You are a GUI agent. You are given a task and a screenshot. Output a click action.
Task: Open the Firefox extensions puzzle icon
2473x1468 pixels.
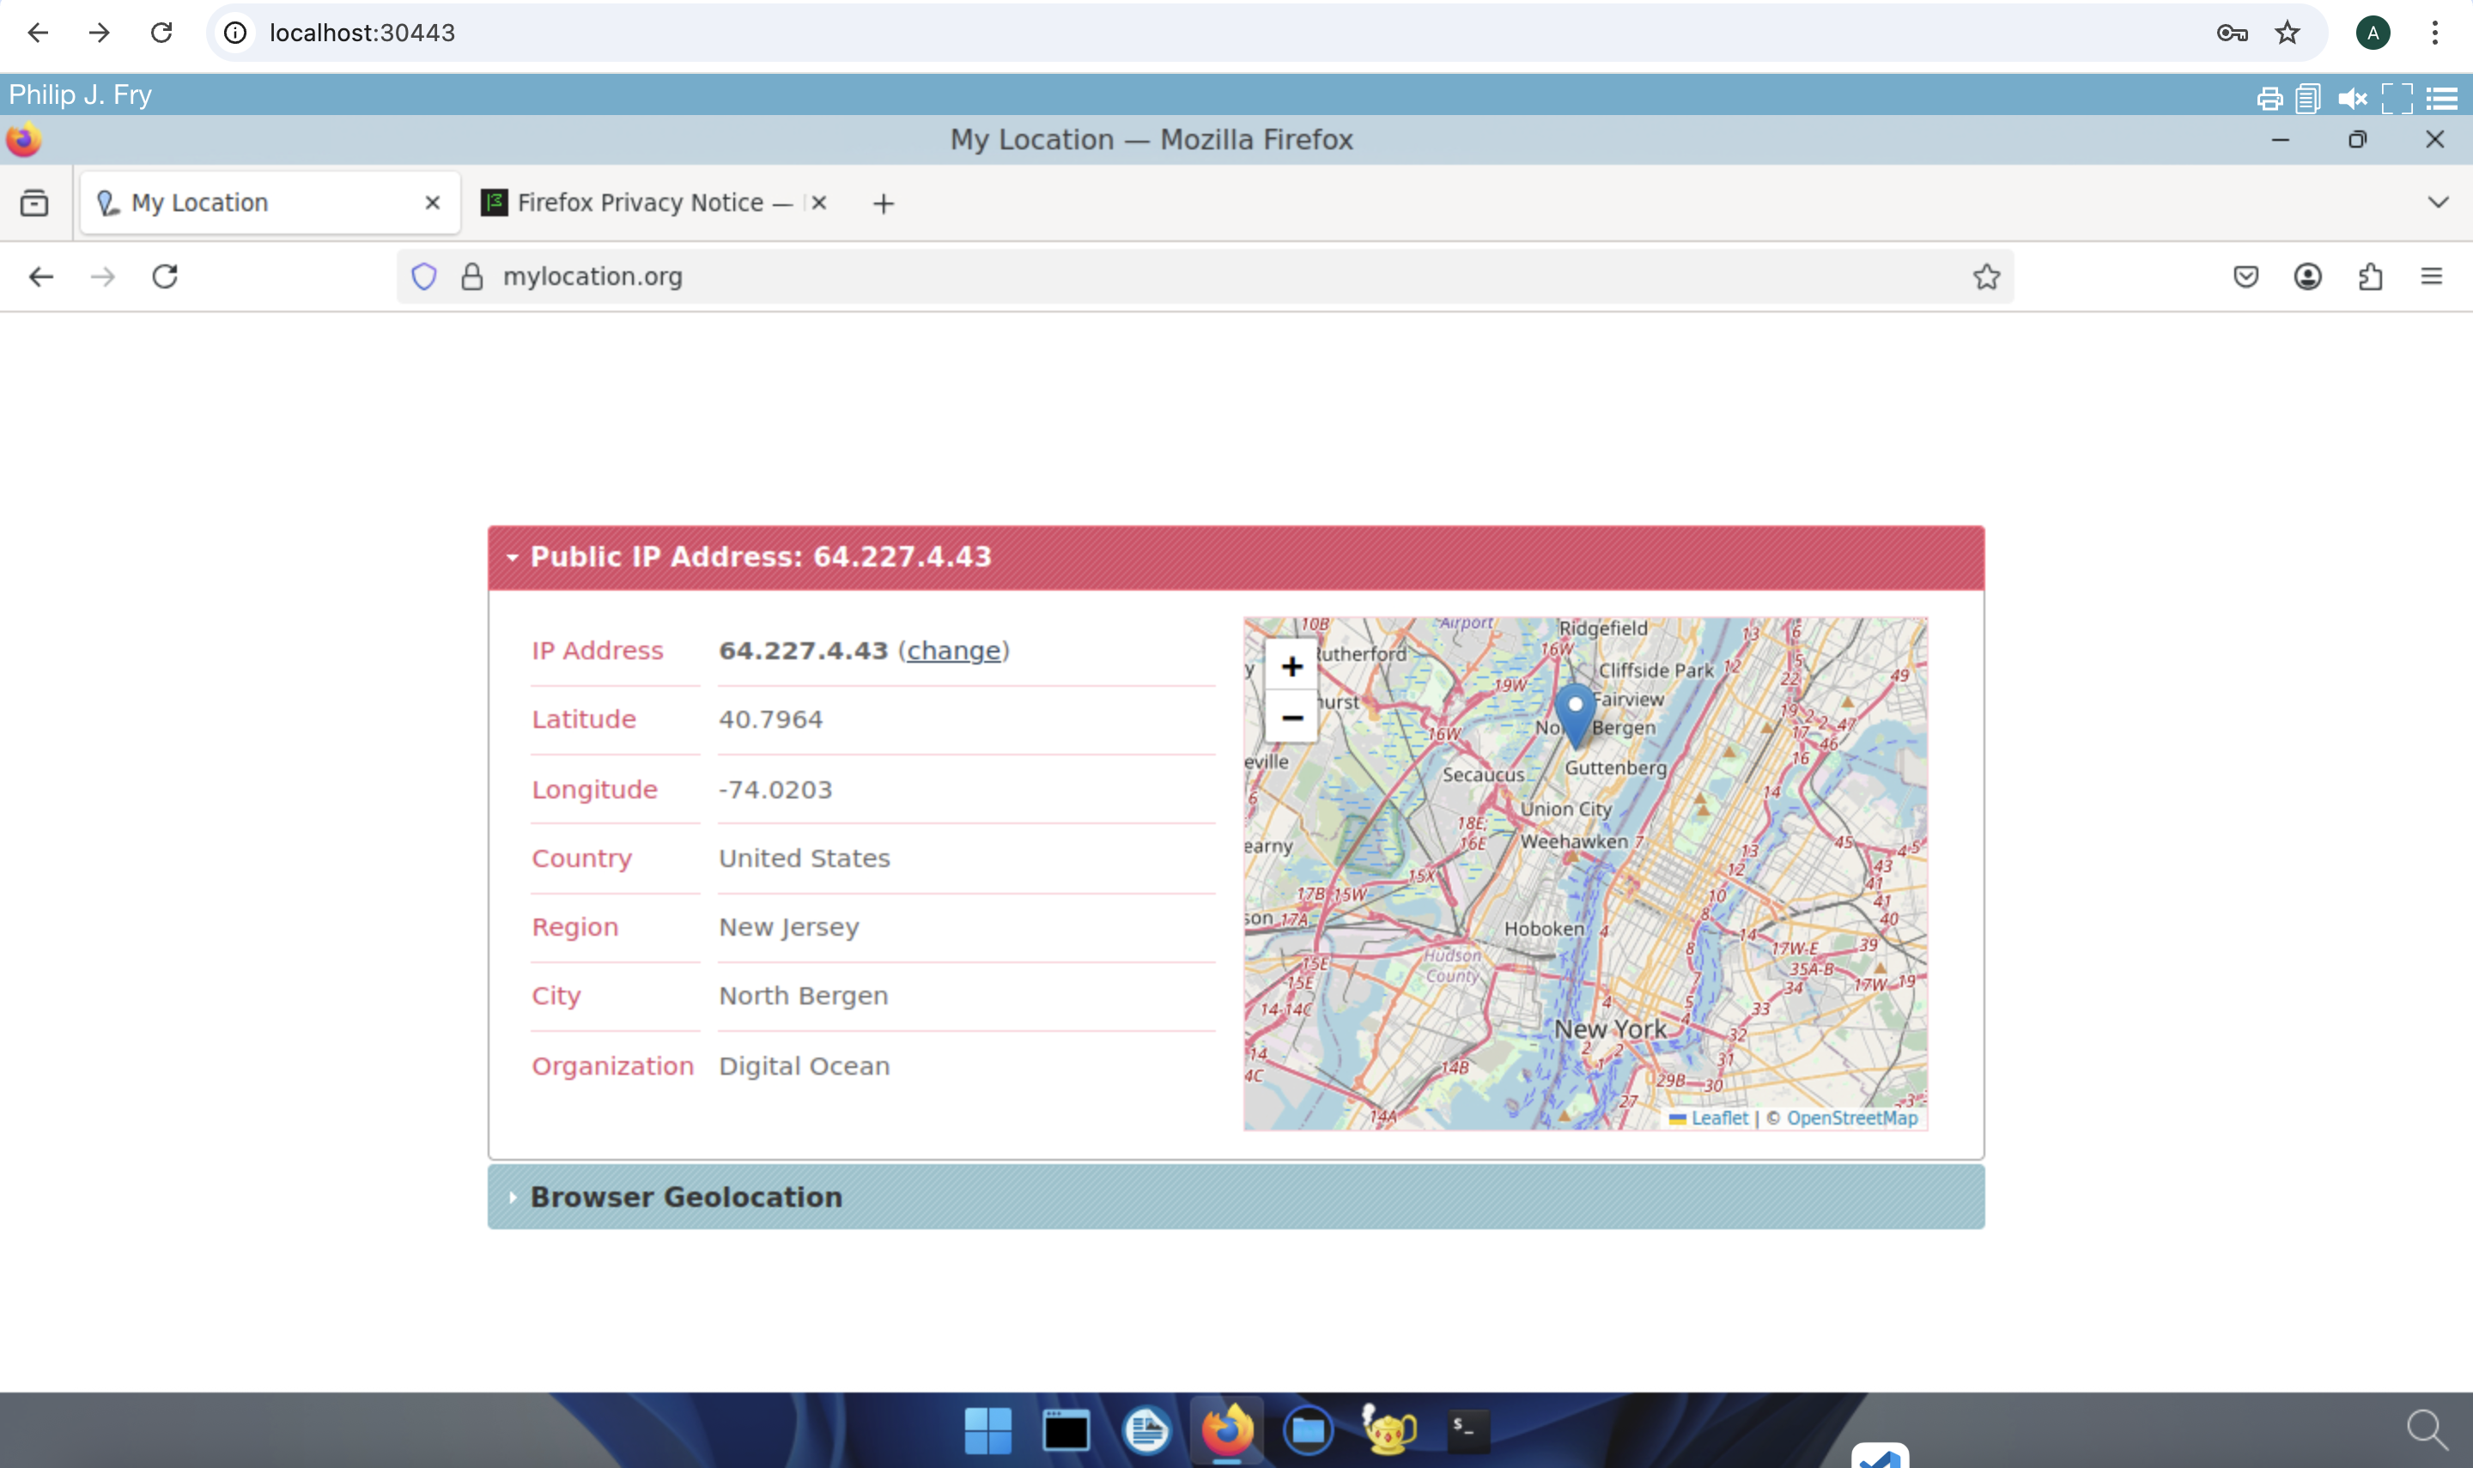tap(2370, 276)
